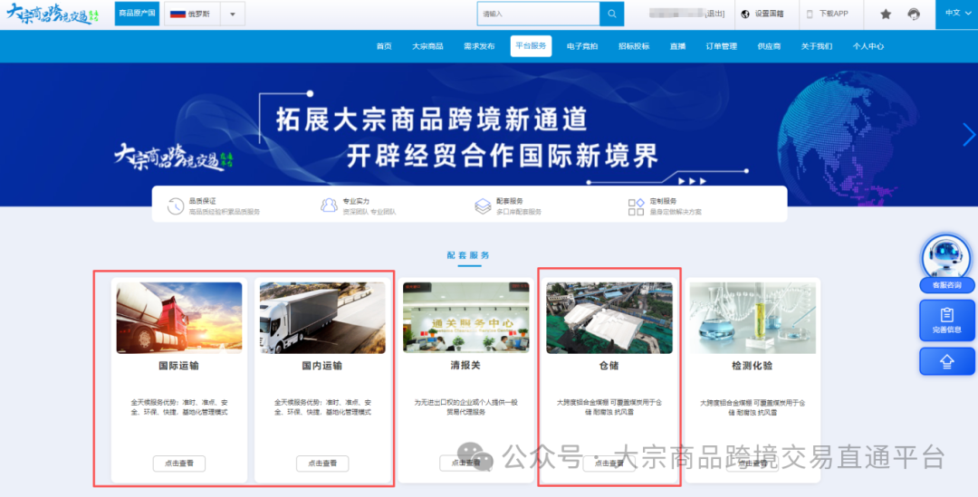Image resolution: width=978 pixels, height=497 pixels.
Task: Click the 定制服务 grid icon
Action: coord(637,206)
